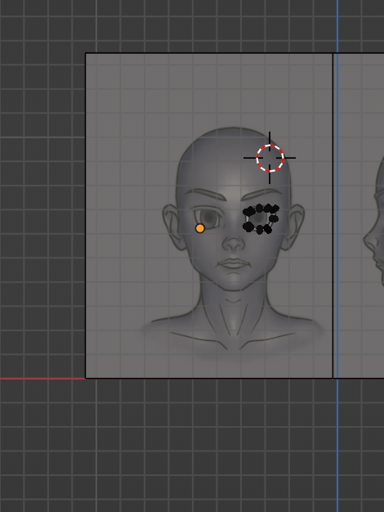Click the red X axis line
This screenshot has height=512, width=384.
click(42, 379)
